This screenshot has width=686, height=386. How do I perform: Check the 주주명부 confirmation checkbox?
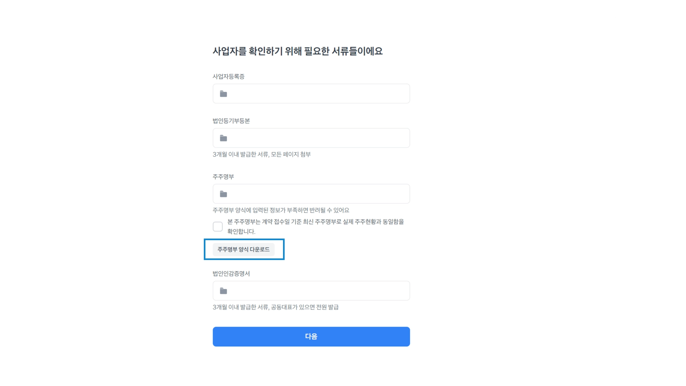coord(217,226)
